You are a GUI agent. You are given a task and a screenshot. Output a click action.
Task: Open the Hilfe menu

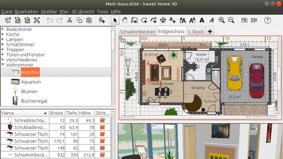pos(116,12)
